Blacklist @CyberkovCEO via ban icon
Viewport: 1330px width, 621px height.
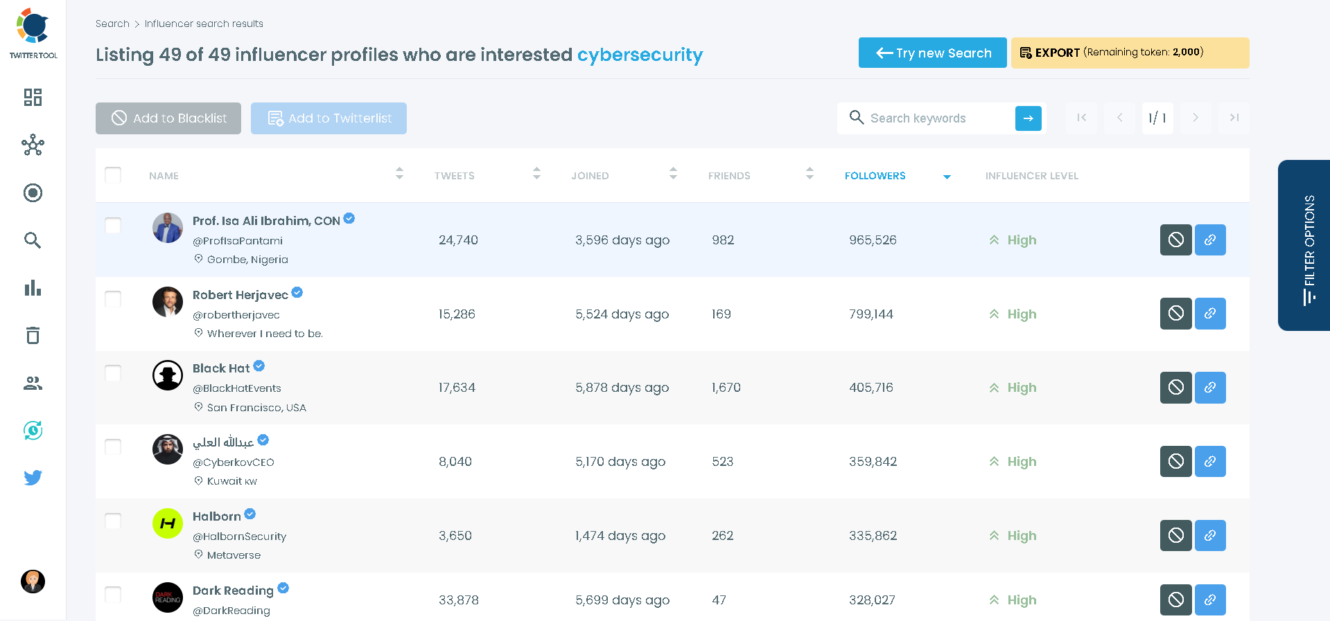click(x=1175, y=461)
